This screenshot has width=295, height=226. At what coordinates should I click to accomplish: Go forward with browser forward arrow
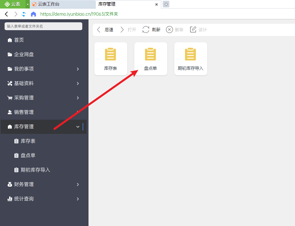coord(16,14)
